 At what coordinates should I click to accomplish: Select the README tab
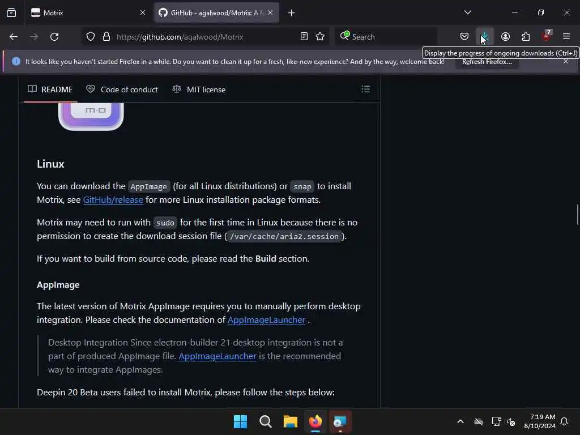point(50,89)
